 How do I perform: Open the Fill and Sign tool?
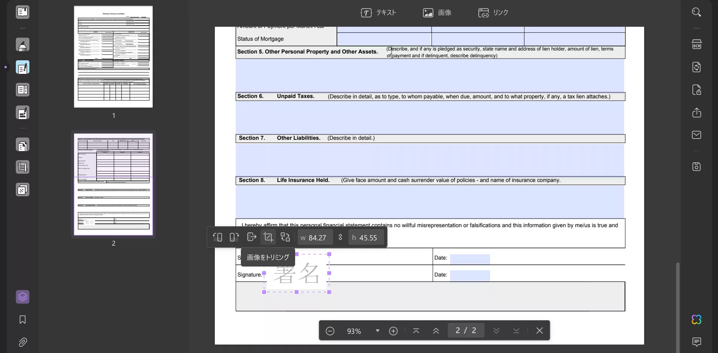click(x=23, y=113)
